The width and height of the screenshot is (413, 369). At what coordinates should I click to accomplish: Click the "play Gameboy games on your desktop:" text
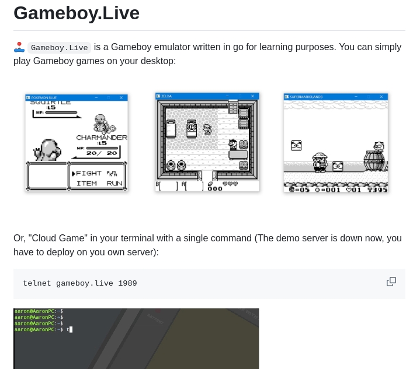(x=95, y=61)
